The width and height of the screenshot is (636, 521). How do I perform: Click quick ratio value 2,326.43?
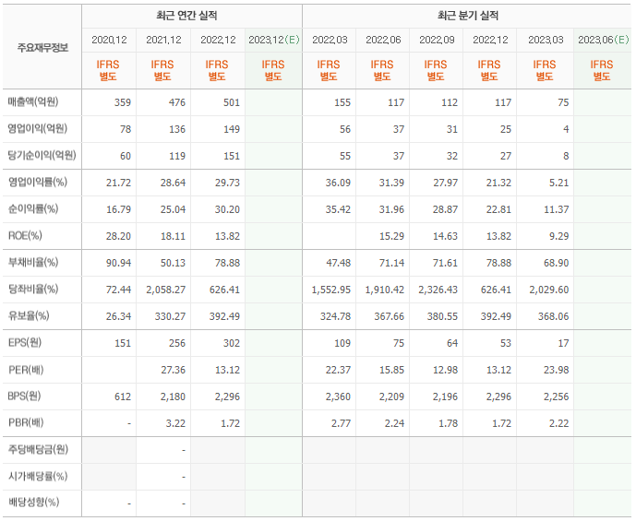coord(438,290)
